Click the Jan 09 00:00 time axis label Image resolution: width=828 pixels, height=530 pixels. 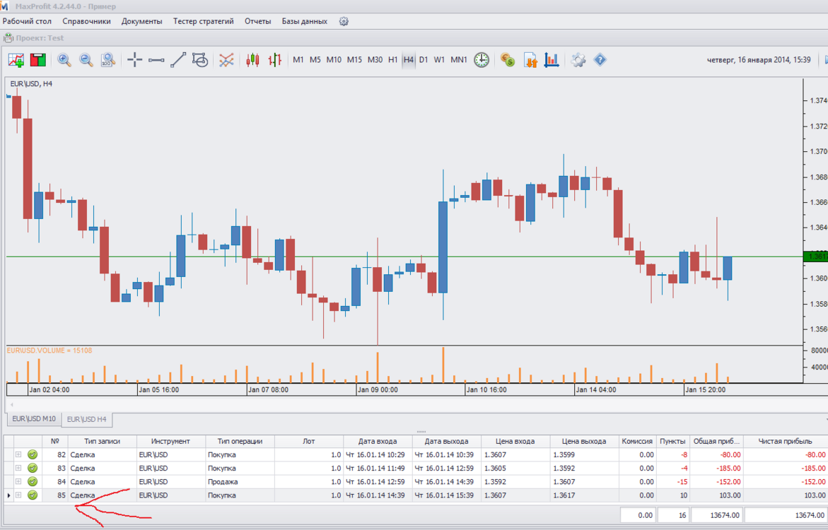[378, 390]
